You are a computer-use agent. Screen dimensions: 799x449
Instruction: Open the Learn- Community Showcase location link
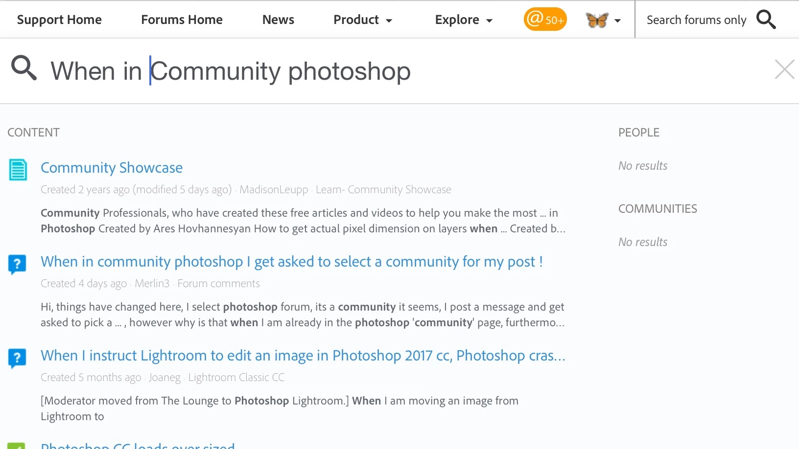[383, 190]
